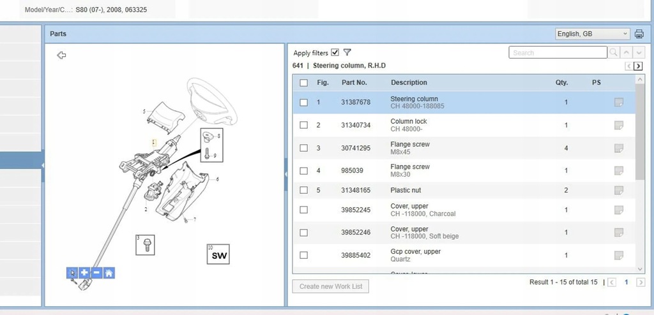Select the Plastic nut description
Screen dimensions: 654x315
coord(406,190)
